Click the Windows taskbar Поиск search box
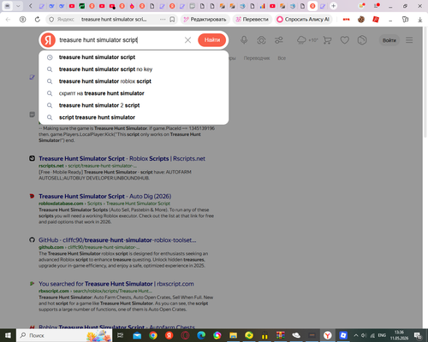 click(x=64, y=335)
